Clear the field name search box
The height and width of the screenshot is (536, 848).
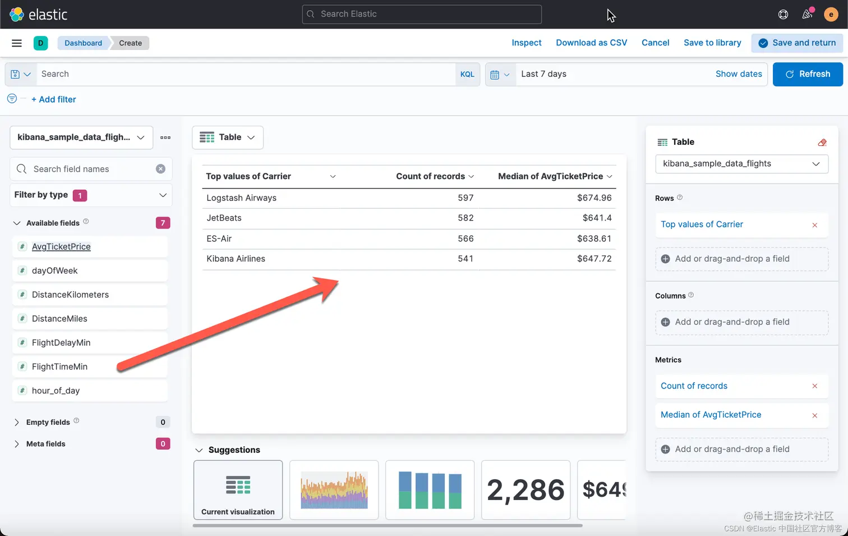click(x=160, y=169)
